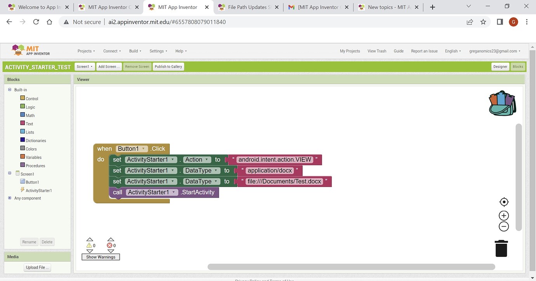Open the Logic blocks drawer
The width and height of the screenshot is (536, 281).
tap(30, 107)
